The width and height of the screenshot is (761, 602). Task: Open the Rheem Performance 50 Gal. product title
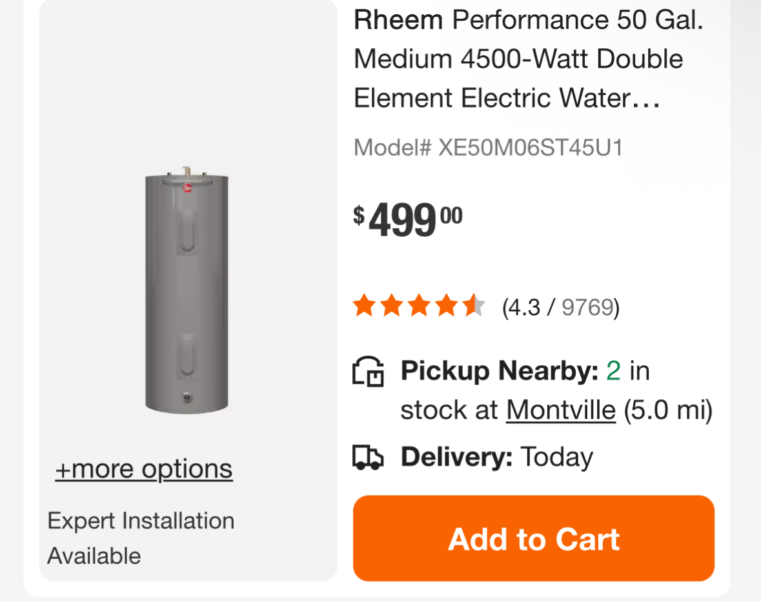pyautogui.click(x=527, y=59)
